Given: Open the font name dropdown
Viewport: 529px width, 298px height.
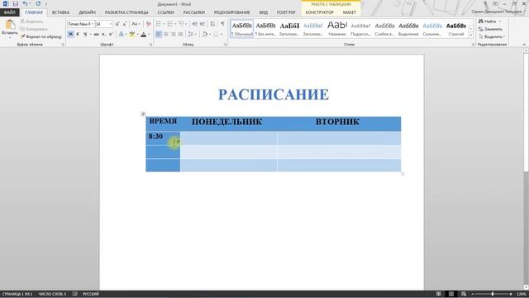Looking at the screenshot, I should pyautogui.click(x=93, y=24).
